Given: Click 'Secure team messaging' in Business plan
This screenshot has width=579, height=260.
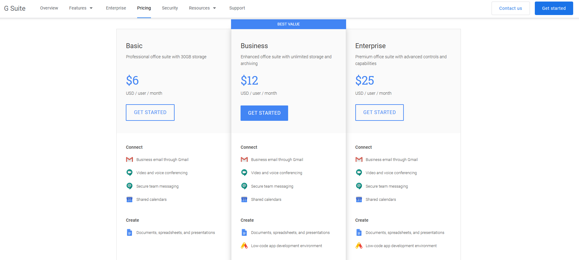Looking at the screenshot, I should [272, 186].
